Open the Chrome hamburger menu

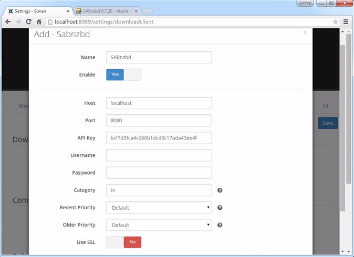346,22
